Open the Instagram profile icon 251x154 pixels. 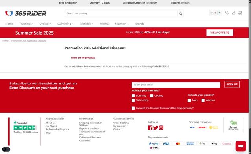161,128
